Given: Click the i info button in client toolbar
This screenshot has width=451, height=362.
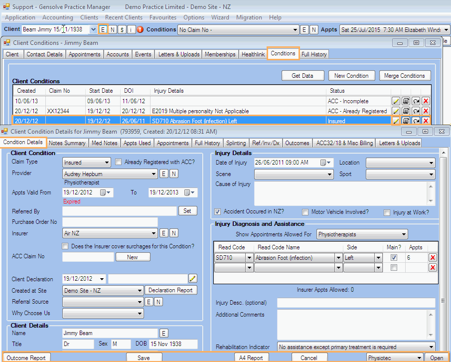Looking at the screenshot, I should 131,29.
